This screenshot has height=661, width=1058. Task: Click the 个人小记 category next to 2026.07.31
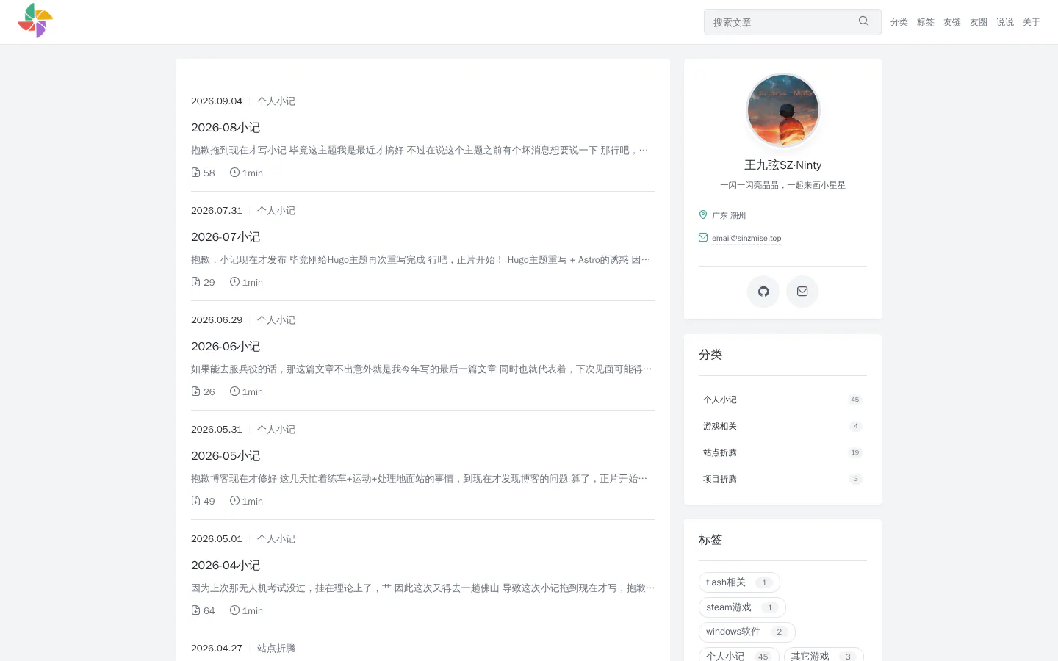pyautogui.click(x=276, y=211)
